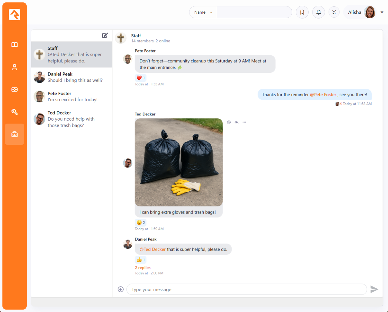The height and width of the screenshot is (312, 388).
Task: Click the send message arrow
Action: (374, 289)
